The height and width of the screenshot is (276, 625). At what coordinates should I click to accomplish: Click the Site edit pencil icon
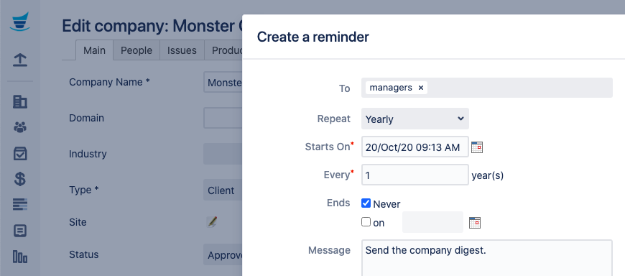[x=212, y=222]
